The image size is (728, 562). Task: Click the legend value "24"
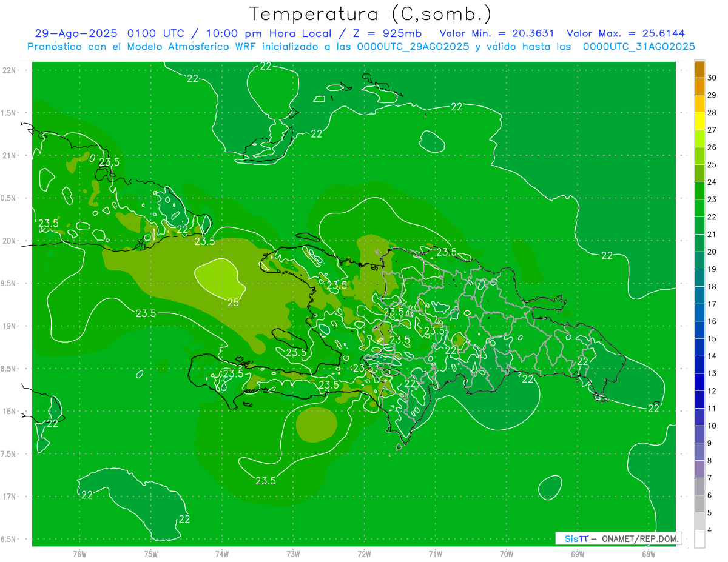click(x=712, y=182)
